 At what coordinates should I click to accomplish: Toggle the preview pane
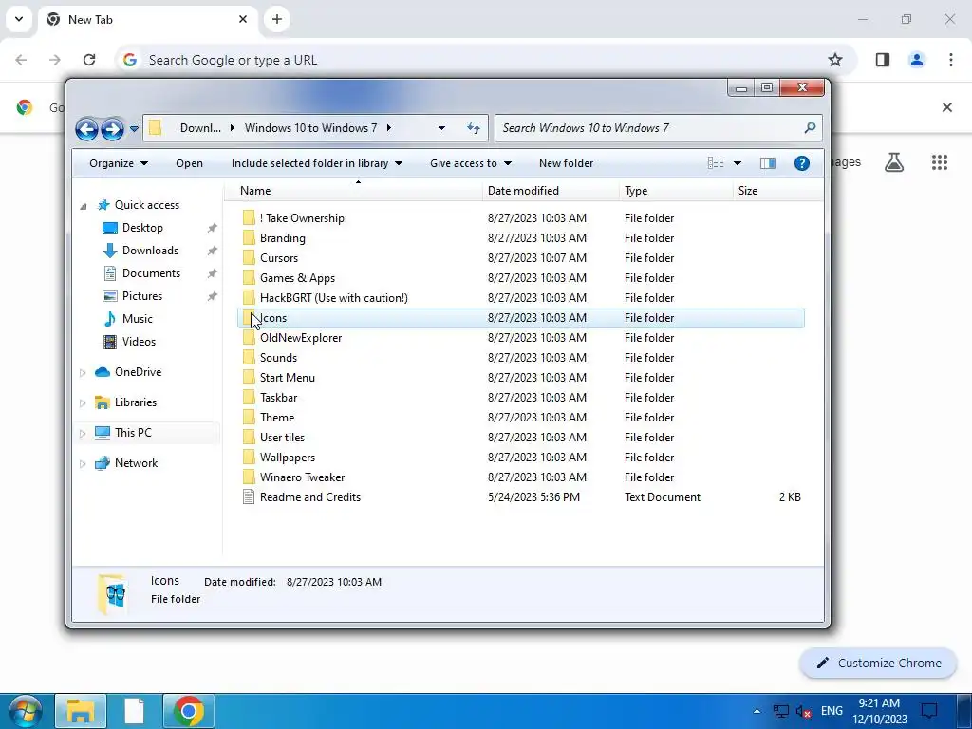(x=767, y=163)
